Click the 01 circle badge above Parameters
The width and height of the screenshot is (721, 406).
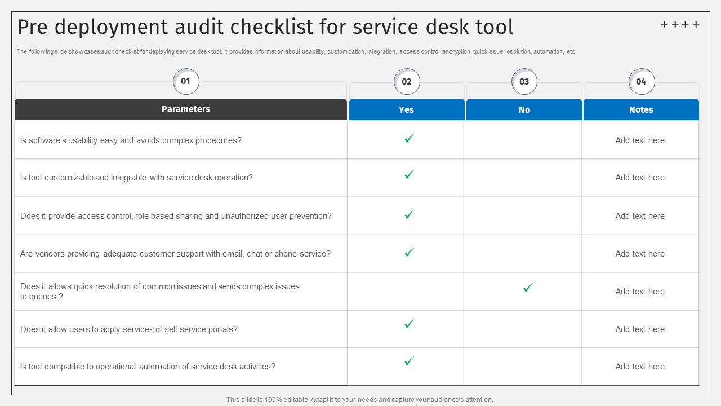point(186,81)
